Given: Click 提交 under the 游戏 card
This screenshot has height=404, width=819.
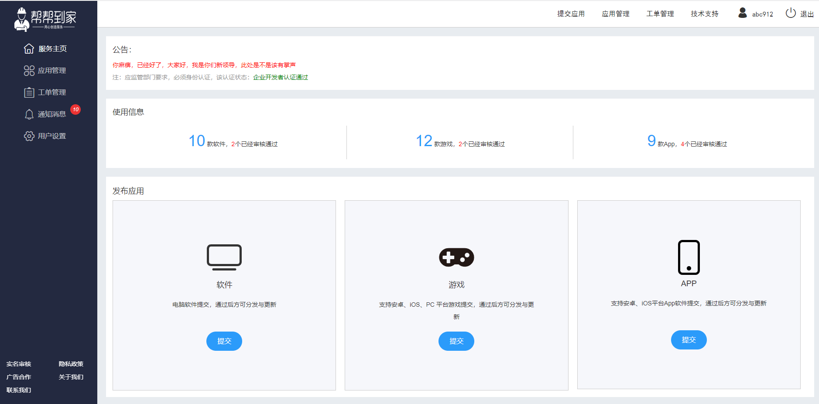Looking at the screenshot, I should click(x=456, y=341).
